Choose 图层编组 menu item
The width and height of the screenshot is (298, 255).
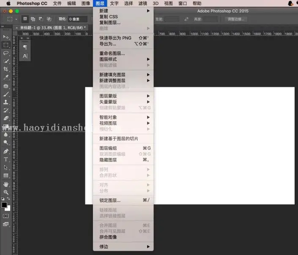[123, 148]
